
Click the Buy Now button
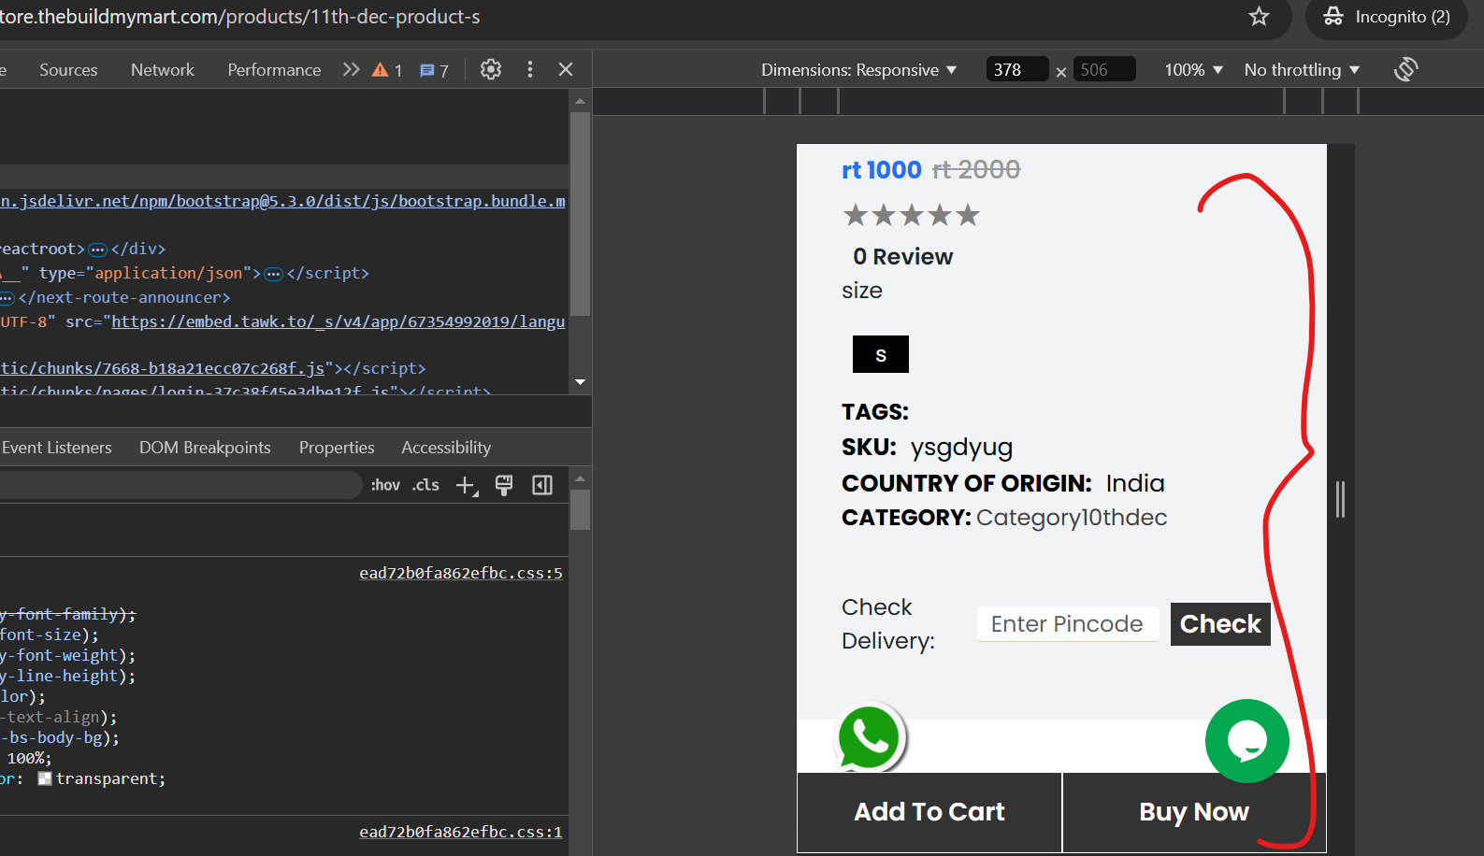(x=1194, y=812)
